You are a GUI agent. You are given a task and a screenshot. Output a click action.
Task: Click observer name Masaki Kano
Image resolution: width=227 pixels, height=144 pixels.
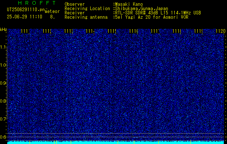tap(128, 4)
